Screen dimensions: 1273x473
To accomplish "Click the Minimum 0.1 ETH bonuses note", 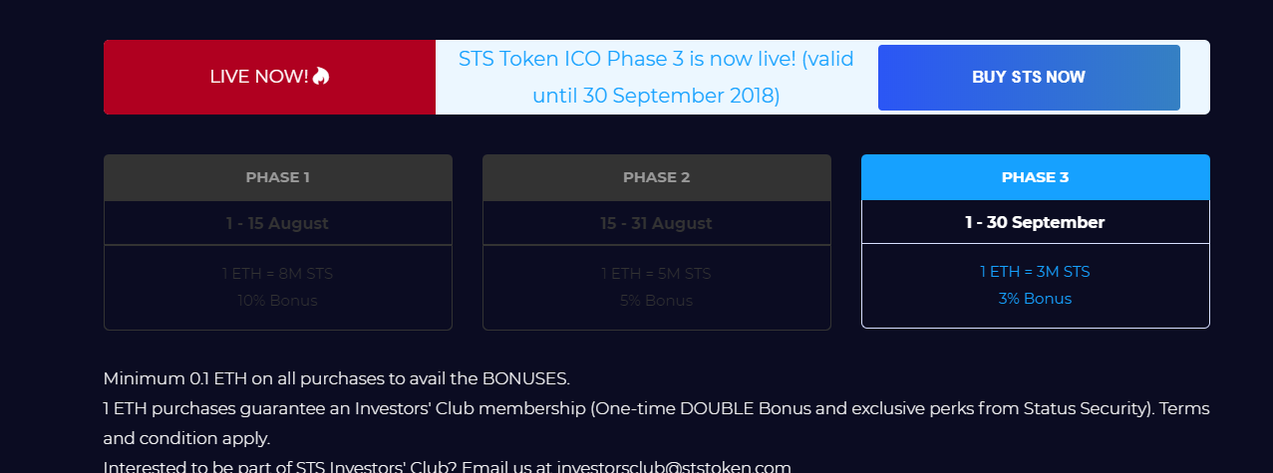I will pos(337,378).
